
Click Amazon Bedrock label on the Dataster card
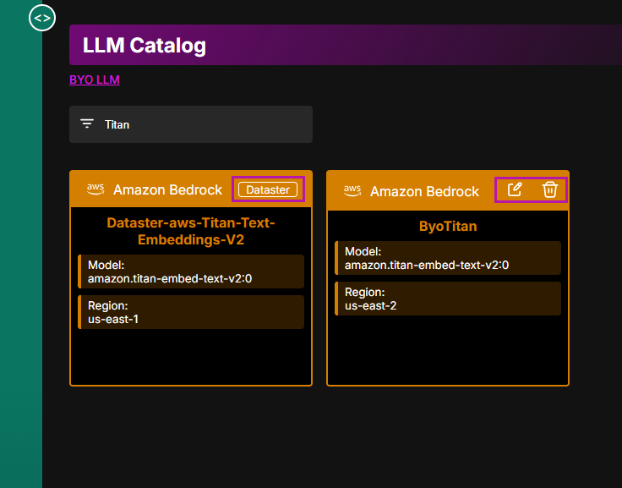[x=168, y=189]
